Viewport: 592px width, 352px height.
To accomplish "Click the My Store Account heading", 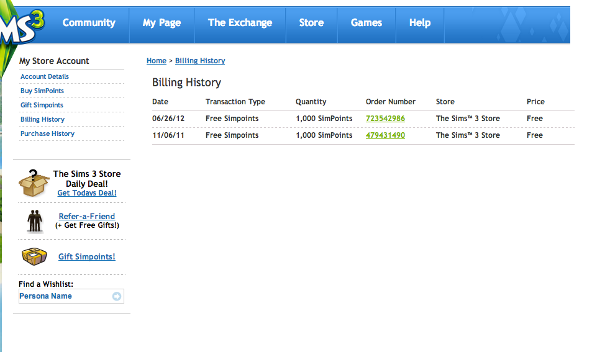I will [x=54, y=61].
